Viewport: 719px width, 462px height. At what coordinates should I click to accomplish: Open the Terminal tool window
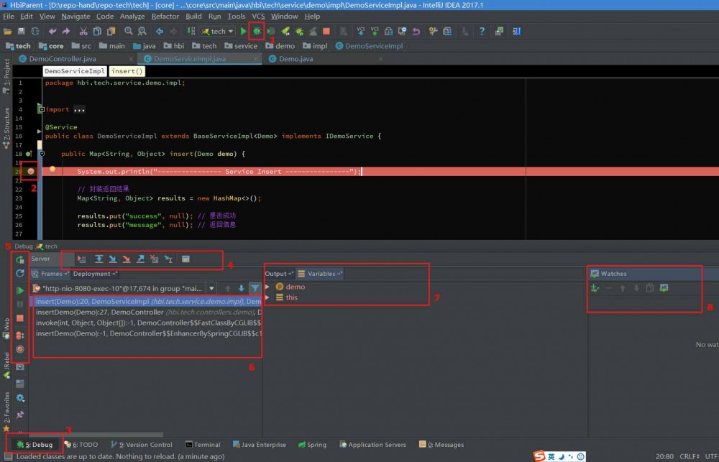202,445
